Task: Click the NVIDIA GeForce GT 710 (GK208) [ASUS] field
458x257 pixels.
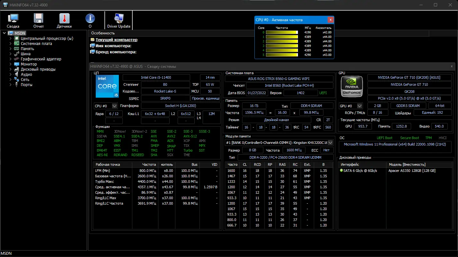Action: click(x=409, y=77)
